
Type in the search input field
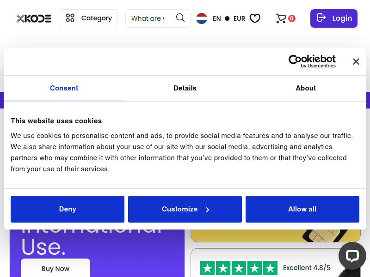pos(148,18)
